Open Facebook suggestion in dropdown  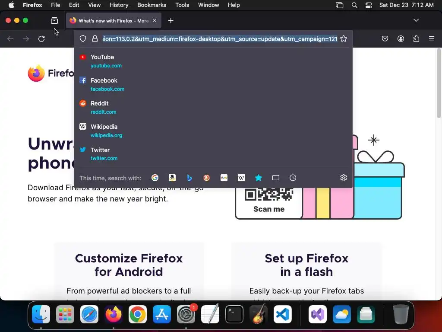pos(213,84)
